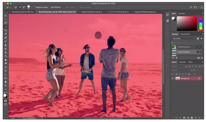206x122 pixels.
Task: Toggle the Auto-Enhance checkbox
Action: [x=49, y=7]
